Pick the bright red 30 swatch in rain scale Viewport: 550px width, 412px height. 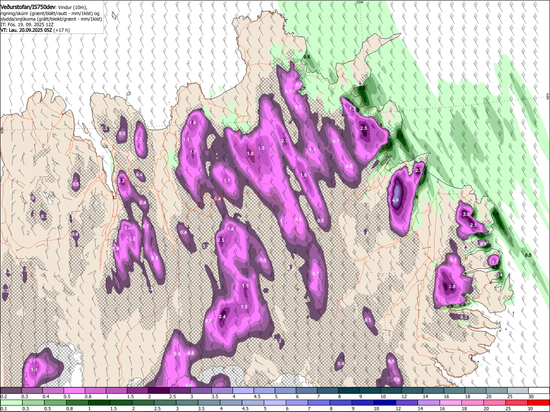point(539,403)
